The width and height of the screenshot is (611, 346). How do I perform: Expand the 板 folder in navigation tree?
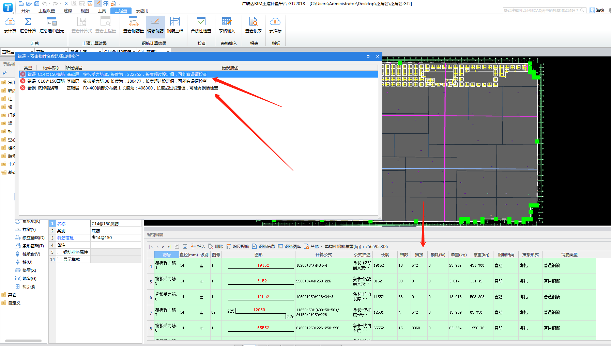click(4, 131)
